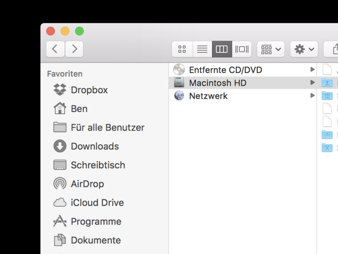The width and height of the screenshot is (338, 254).
Task: Open the Ben home folder
Action: coord(79,109)
